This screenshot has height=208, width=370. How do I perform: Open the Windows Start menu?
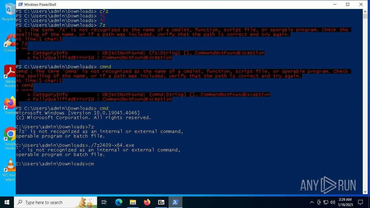(x=7, y=202)
